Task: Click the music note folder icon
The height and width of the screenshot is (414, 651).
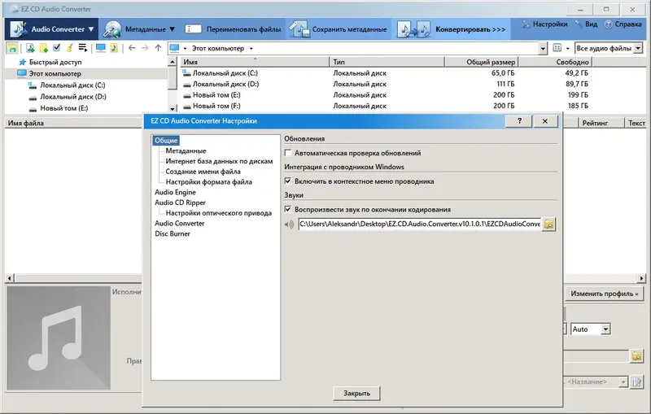Action: tap(114, 48)
